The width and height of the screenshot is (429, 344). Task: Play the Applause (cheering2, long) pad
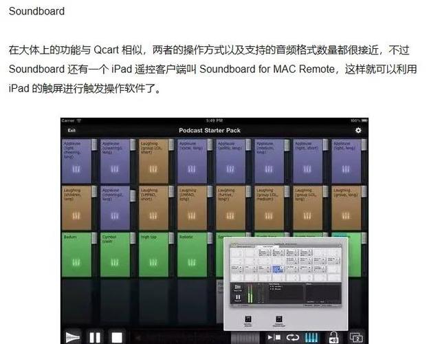pyautogui.click(x=115, y=208)
